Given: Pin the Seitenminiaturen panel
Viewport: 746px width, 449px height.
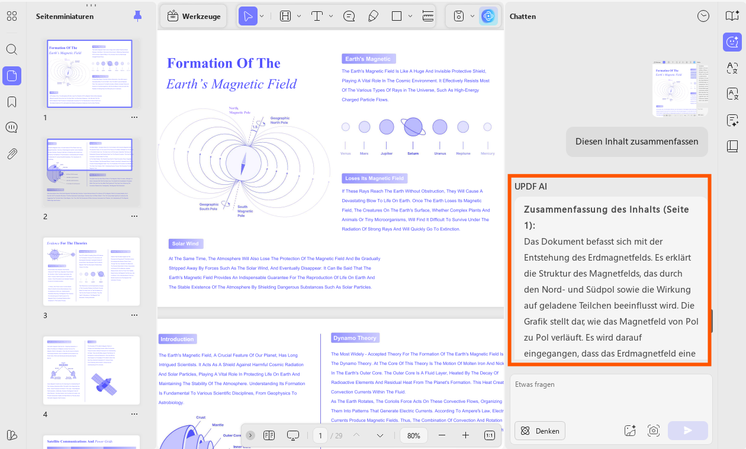Looking at the screenshot, I should pyautogui.click(x=138, y=16).
